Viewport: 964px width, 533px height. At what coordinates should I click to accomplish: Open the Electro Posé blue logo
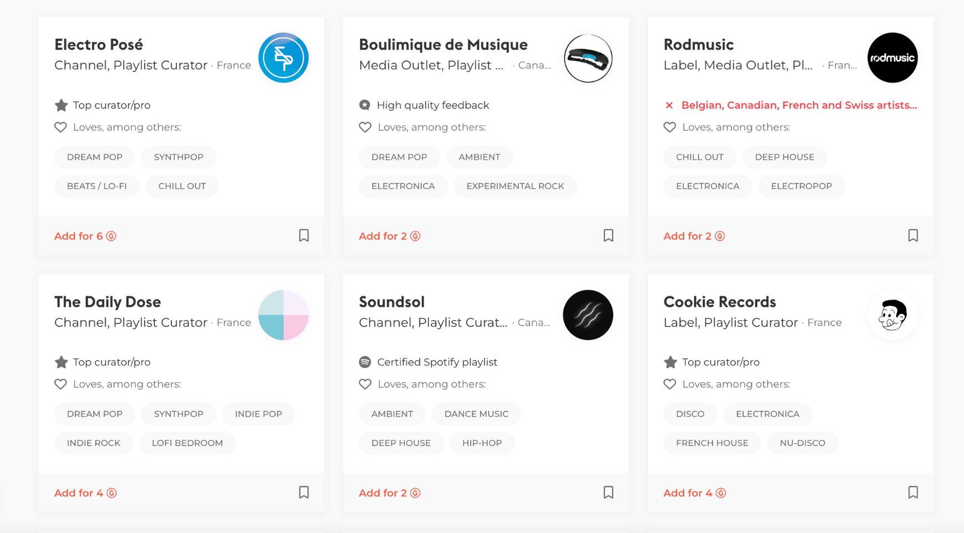(x=284, y=58)
